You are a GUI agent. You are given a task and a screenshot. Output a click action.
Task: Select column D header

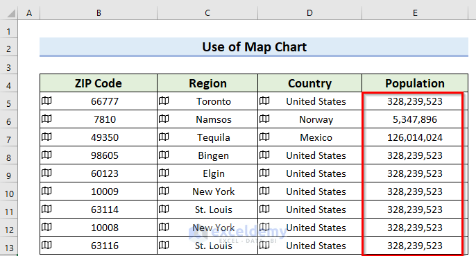click(x=309, y=13)
